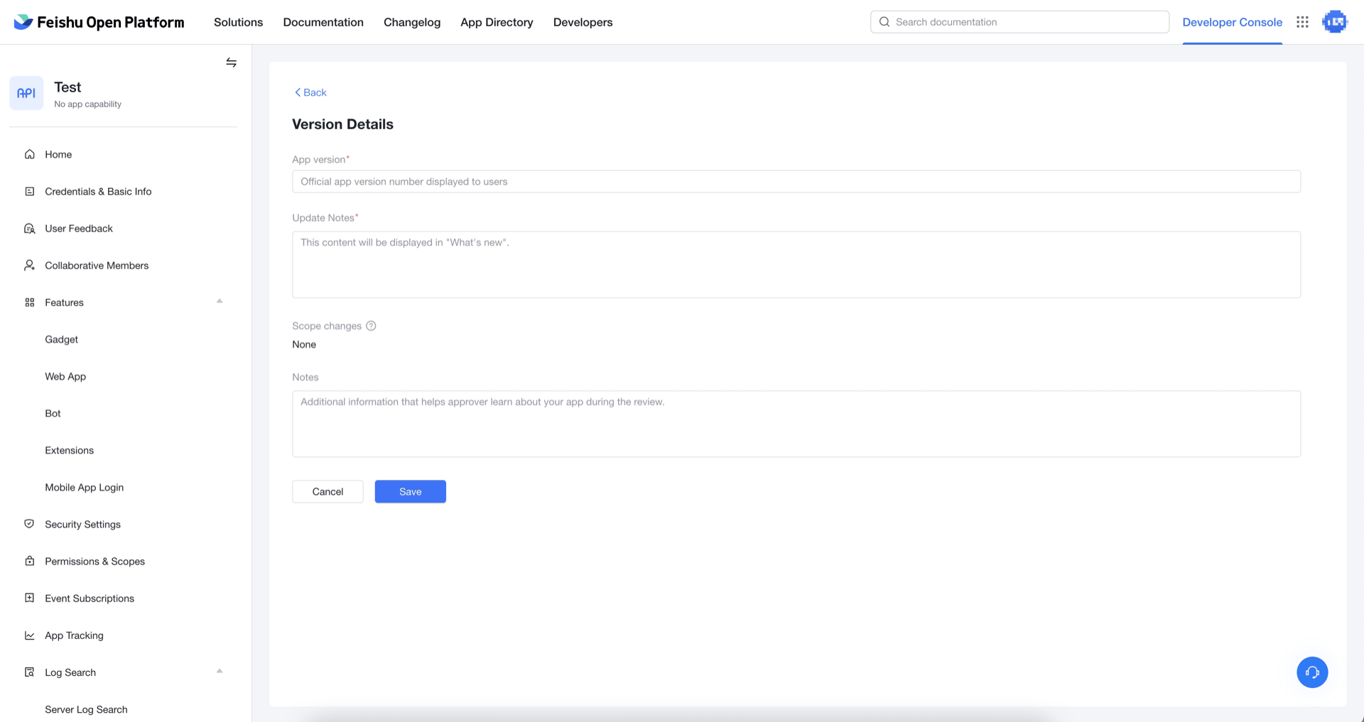Open the Documentation menu
1364x722 pixels.
tap(323, 22)
